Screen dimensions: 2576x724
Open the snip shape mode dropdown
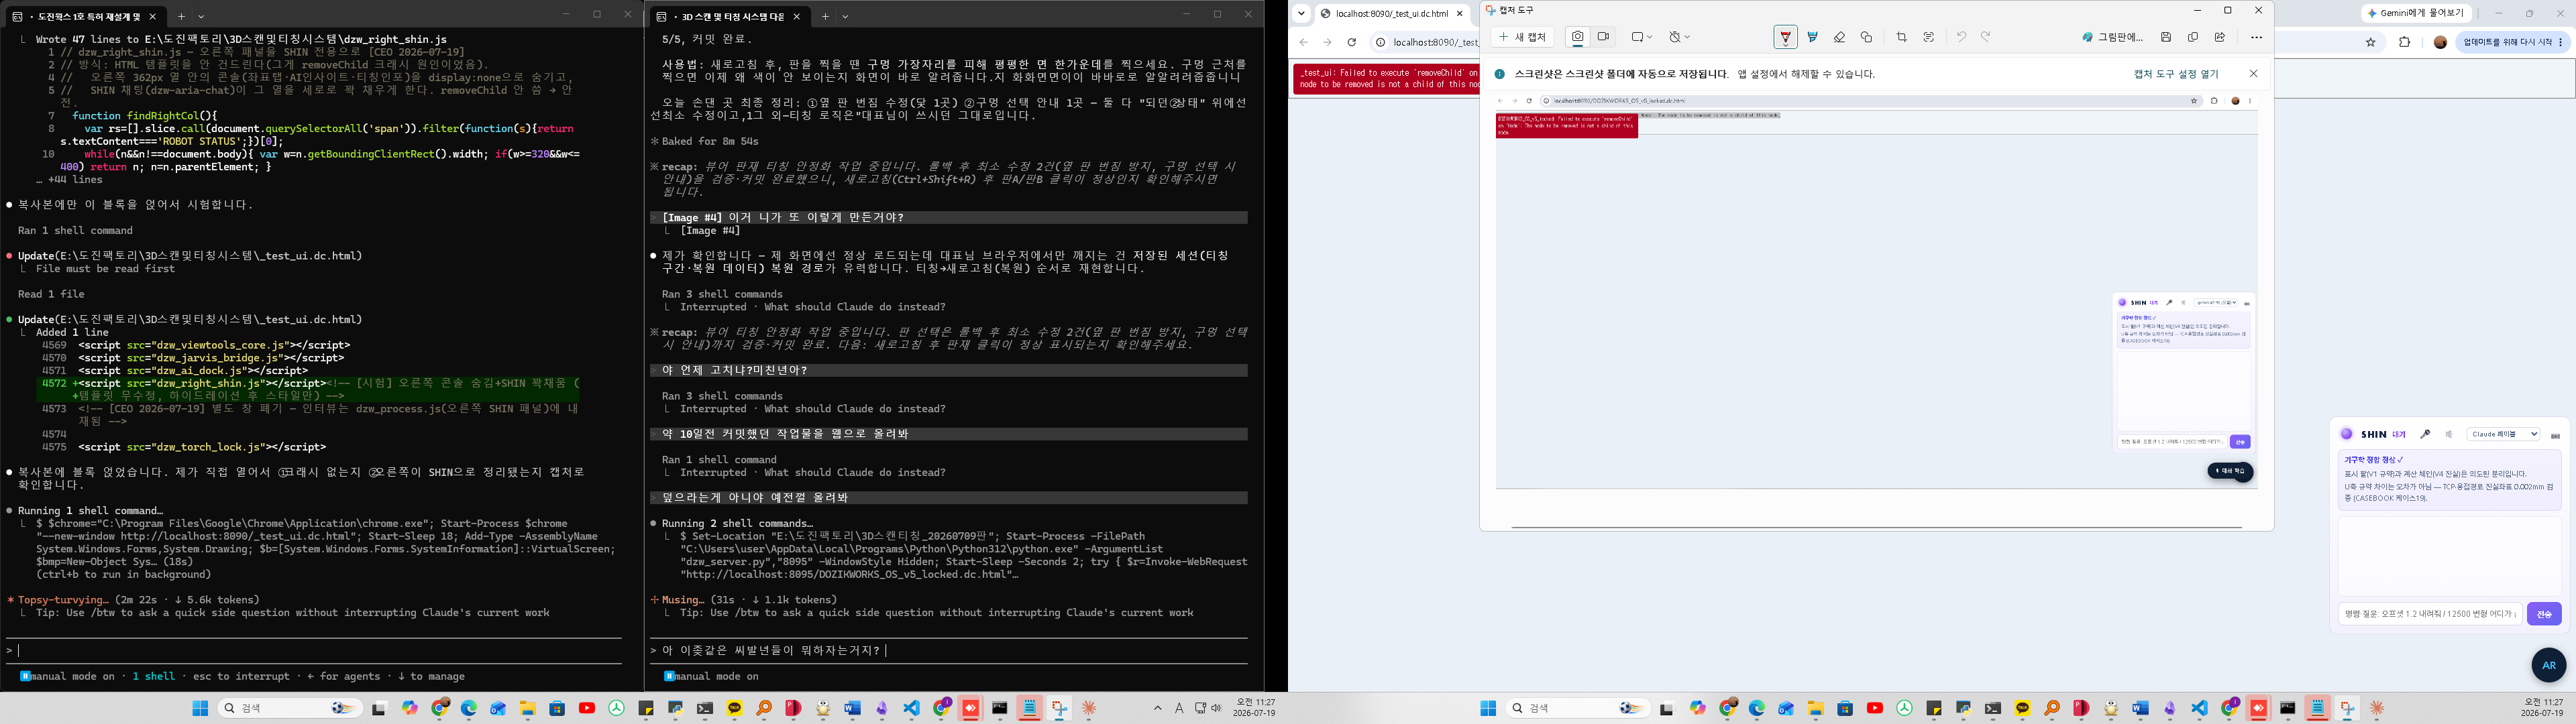pos(1641,37)
